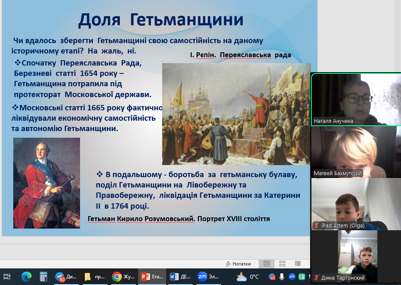Screen dimensions: 401x285
Task: Open Task View on taskbar
Action: (7, 277)
